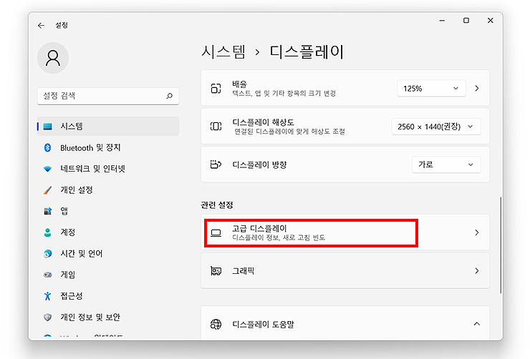Click the 디스플레이 page title
The width and height of the screenshot is (530, 359).
307,52
